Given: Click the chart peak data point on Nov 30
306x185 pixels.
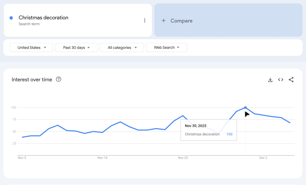Looking at the screenshot, I should (245, 108).
